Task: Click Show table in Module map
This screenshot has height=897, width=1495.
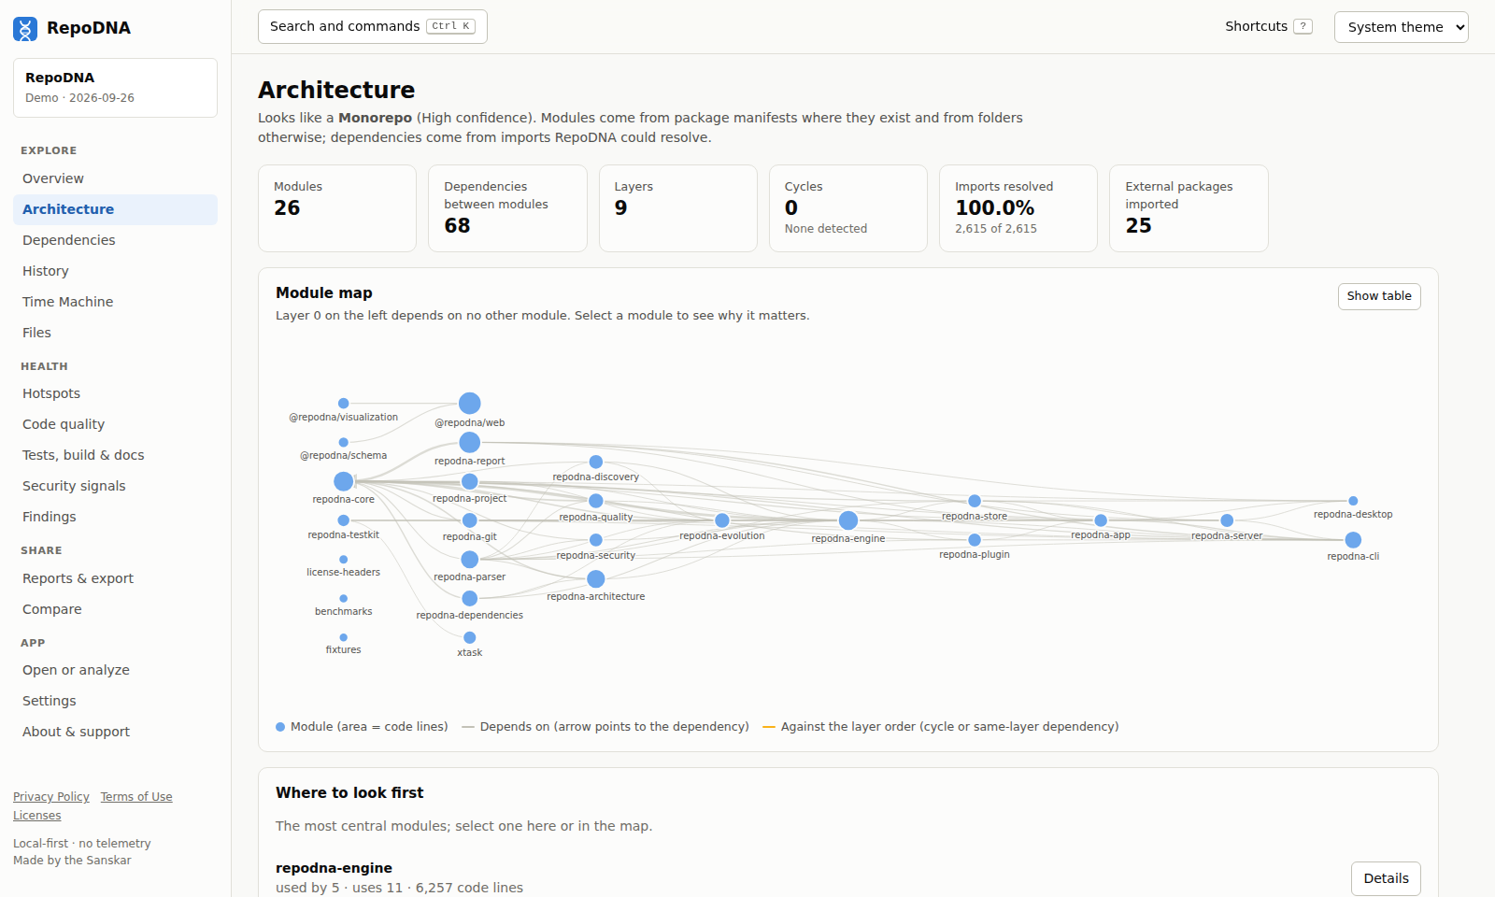Action: [1379, 296]
